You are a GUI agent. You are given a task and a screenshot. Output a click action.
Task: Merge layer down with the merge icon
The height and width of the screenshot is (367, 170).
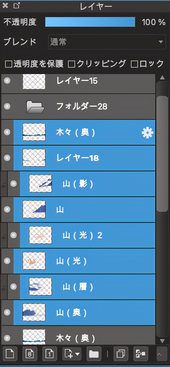pyautogui.click(x=141, y=354)
